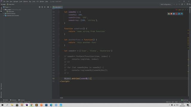Open Project panel gear settings

[48, 7]
